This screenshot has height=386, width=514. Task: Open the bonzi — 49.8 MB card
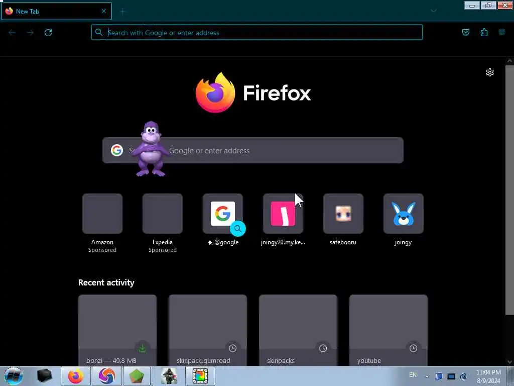(x=117, y=330)
